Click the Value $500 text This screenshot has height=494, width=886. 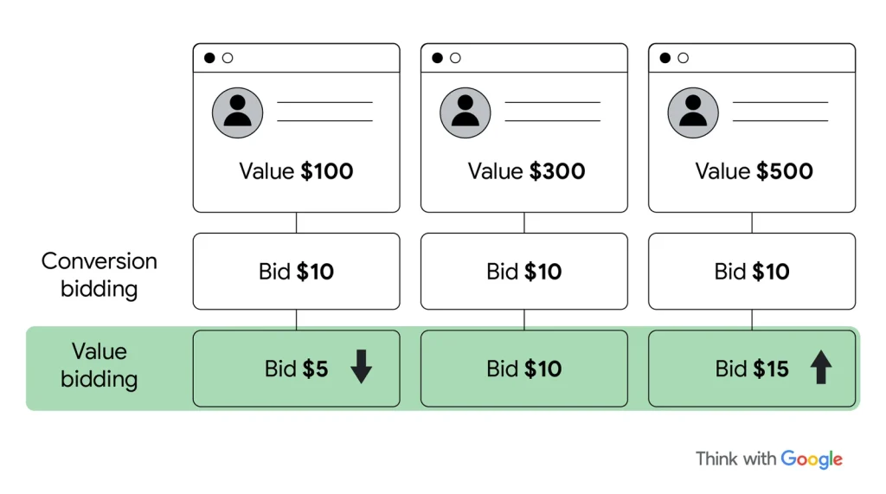click(754, 170)
